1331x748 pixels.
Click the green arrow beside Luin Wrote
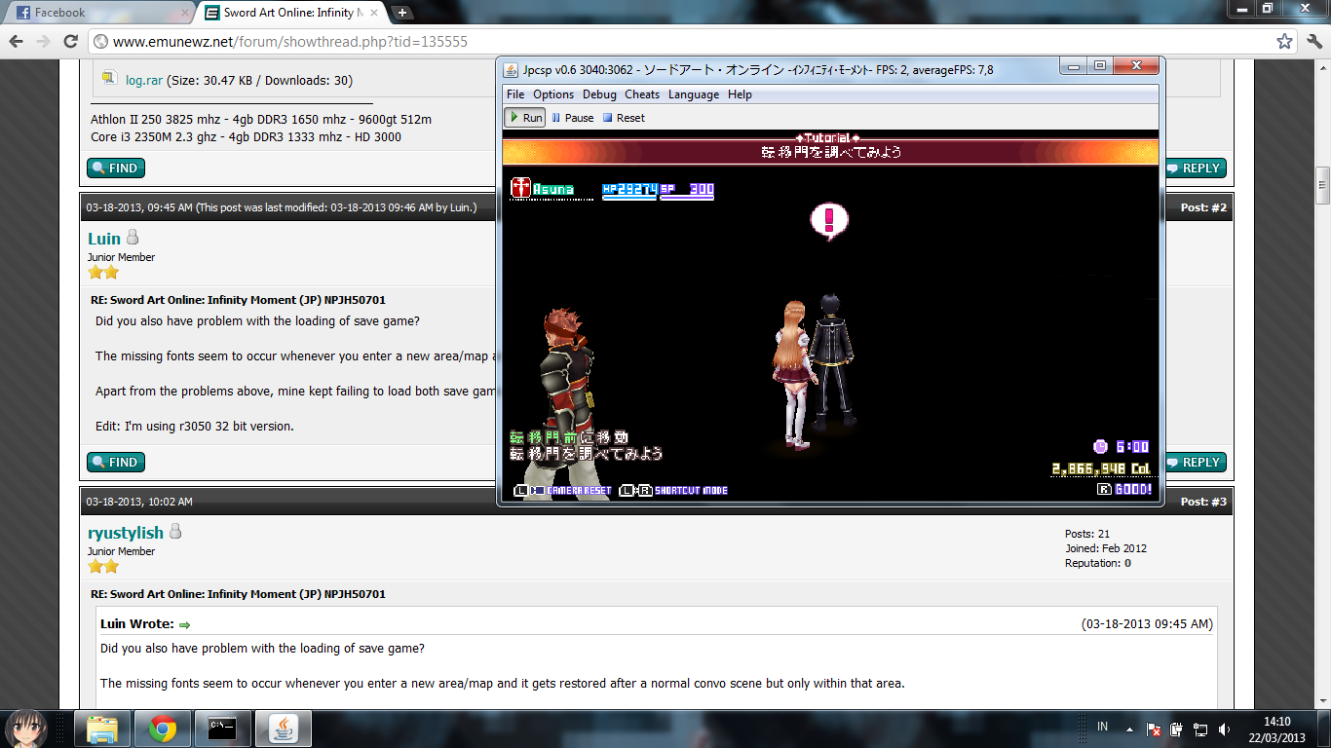coord(184,624)
